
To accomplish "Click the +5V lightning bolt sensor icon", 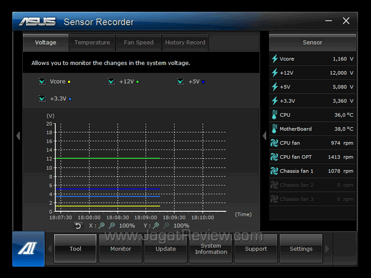I will coord(275,86).
